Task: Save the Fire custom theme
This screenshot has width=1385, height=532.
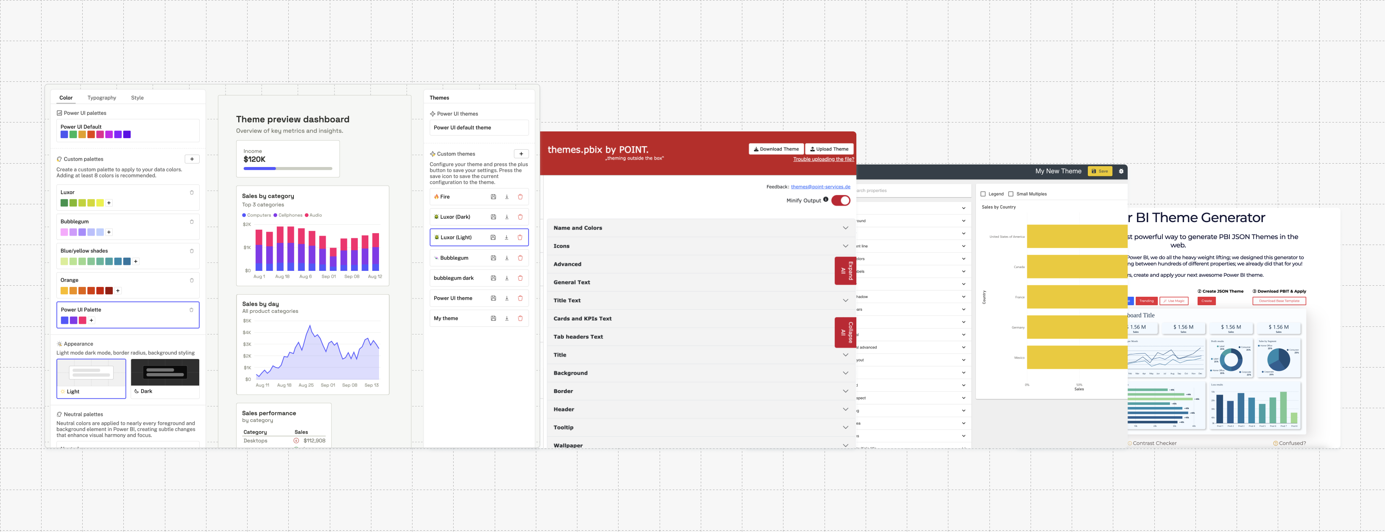Action: [493, 197]
